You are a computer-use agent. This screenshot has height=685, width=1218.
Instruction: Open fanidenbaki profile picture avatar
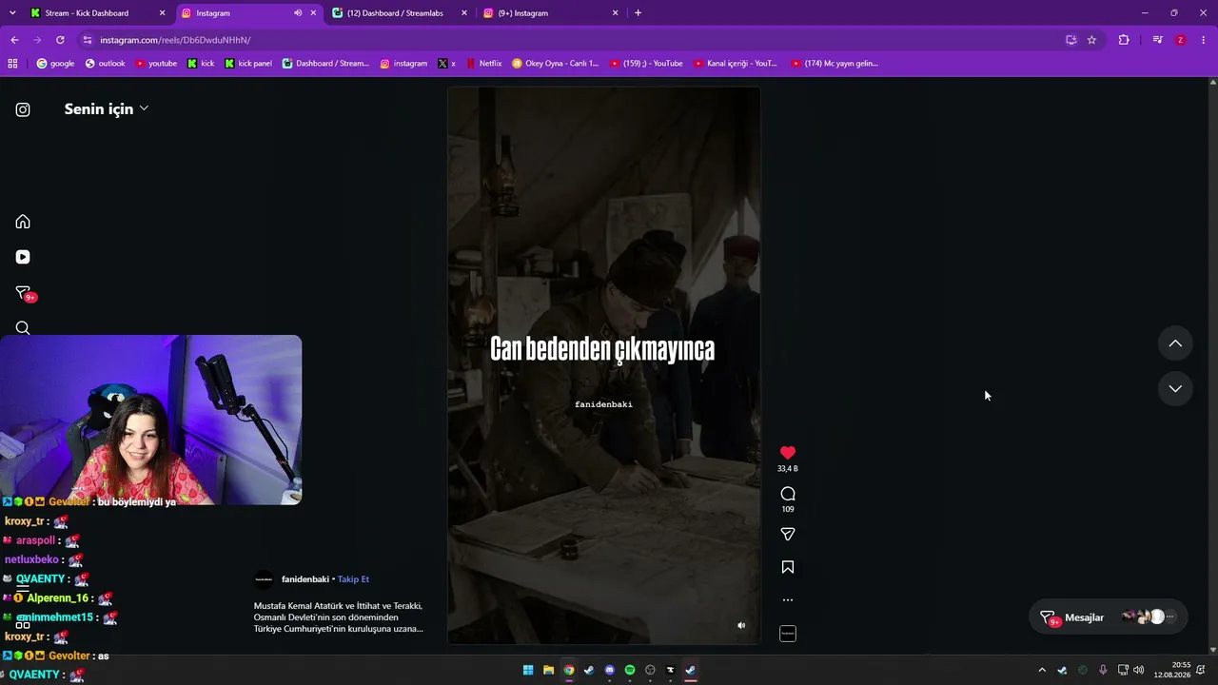coord(264,579)
